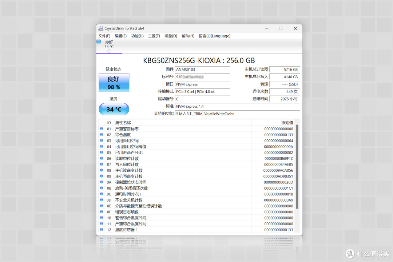Click the status dot for row 0C 通电时间(小时)
This screenshot has width=393, height=262.
pos(102,194)
